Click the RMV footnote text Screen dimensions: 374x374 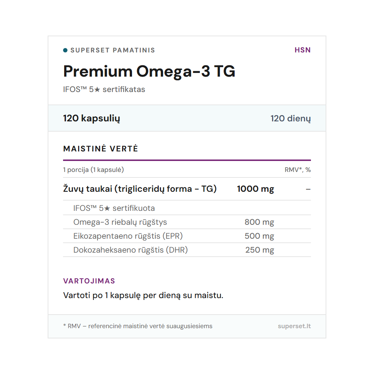[x=138, y=326]
